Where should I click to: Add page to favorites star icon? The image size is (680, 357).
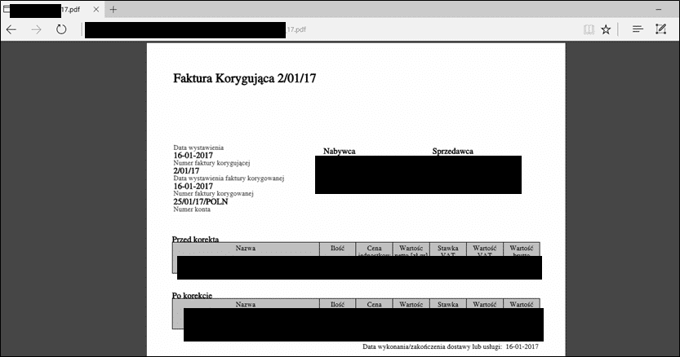(606, 29)
